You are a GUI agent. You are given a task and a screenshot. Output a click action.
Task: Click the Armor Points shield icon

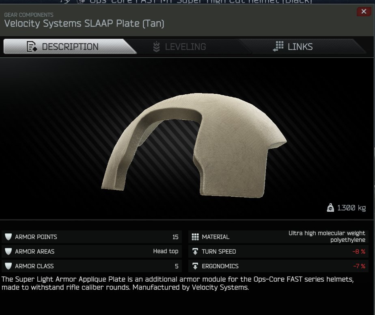(8, 237)
